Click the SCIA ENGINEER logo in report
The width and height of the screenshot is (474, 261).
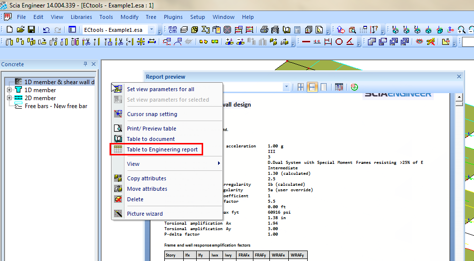tap(398, 95)
